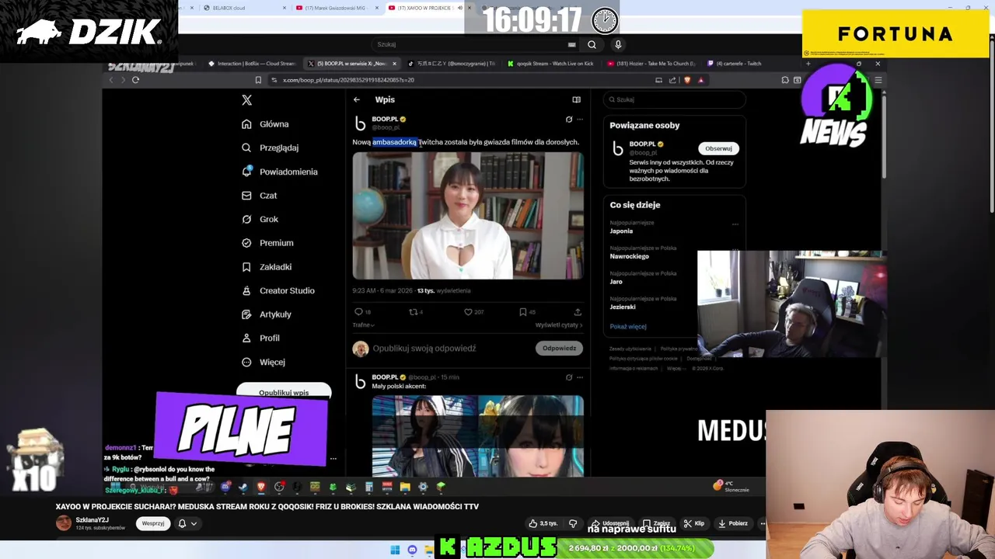
Task: Open Czat messages
Action: pos(259,196)
